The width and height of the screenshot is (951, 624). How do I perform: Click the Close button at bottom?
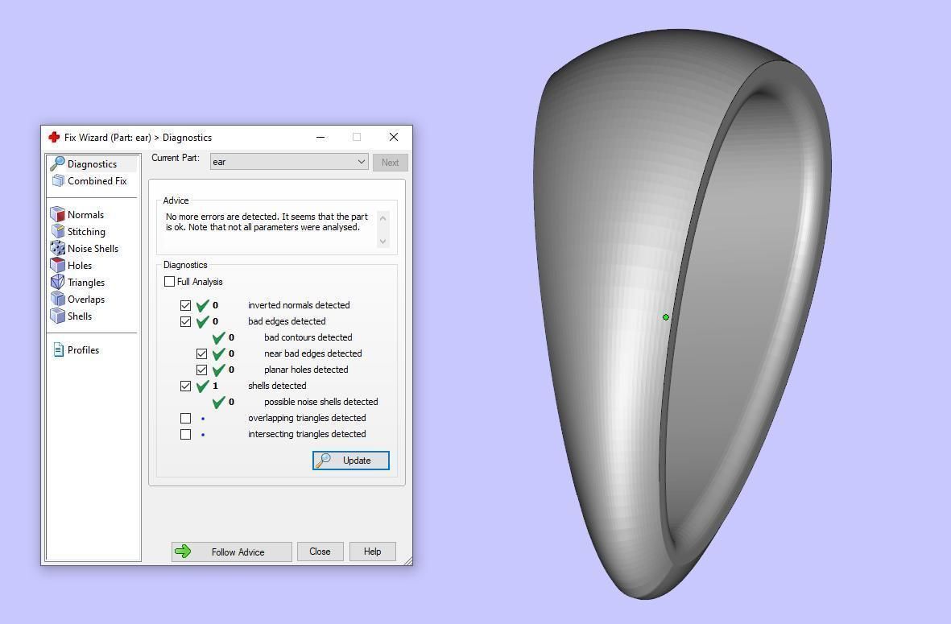tap(320, 552)
